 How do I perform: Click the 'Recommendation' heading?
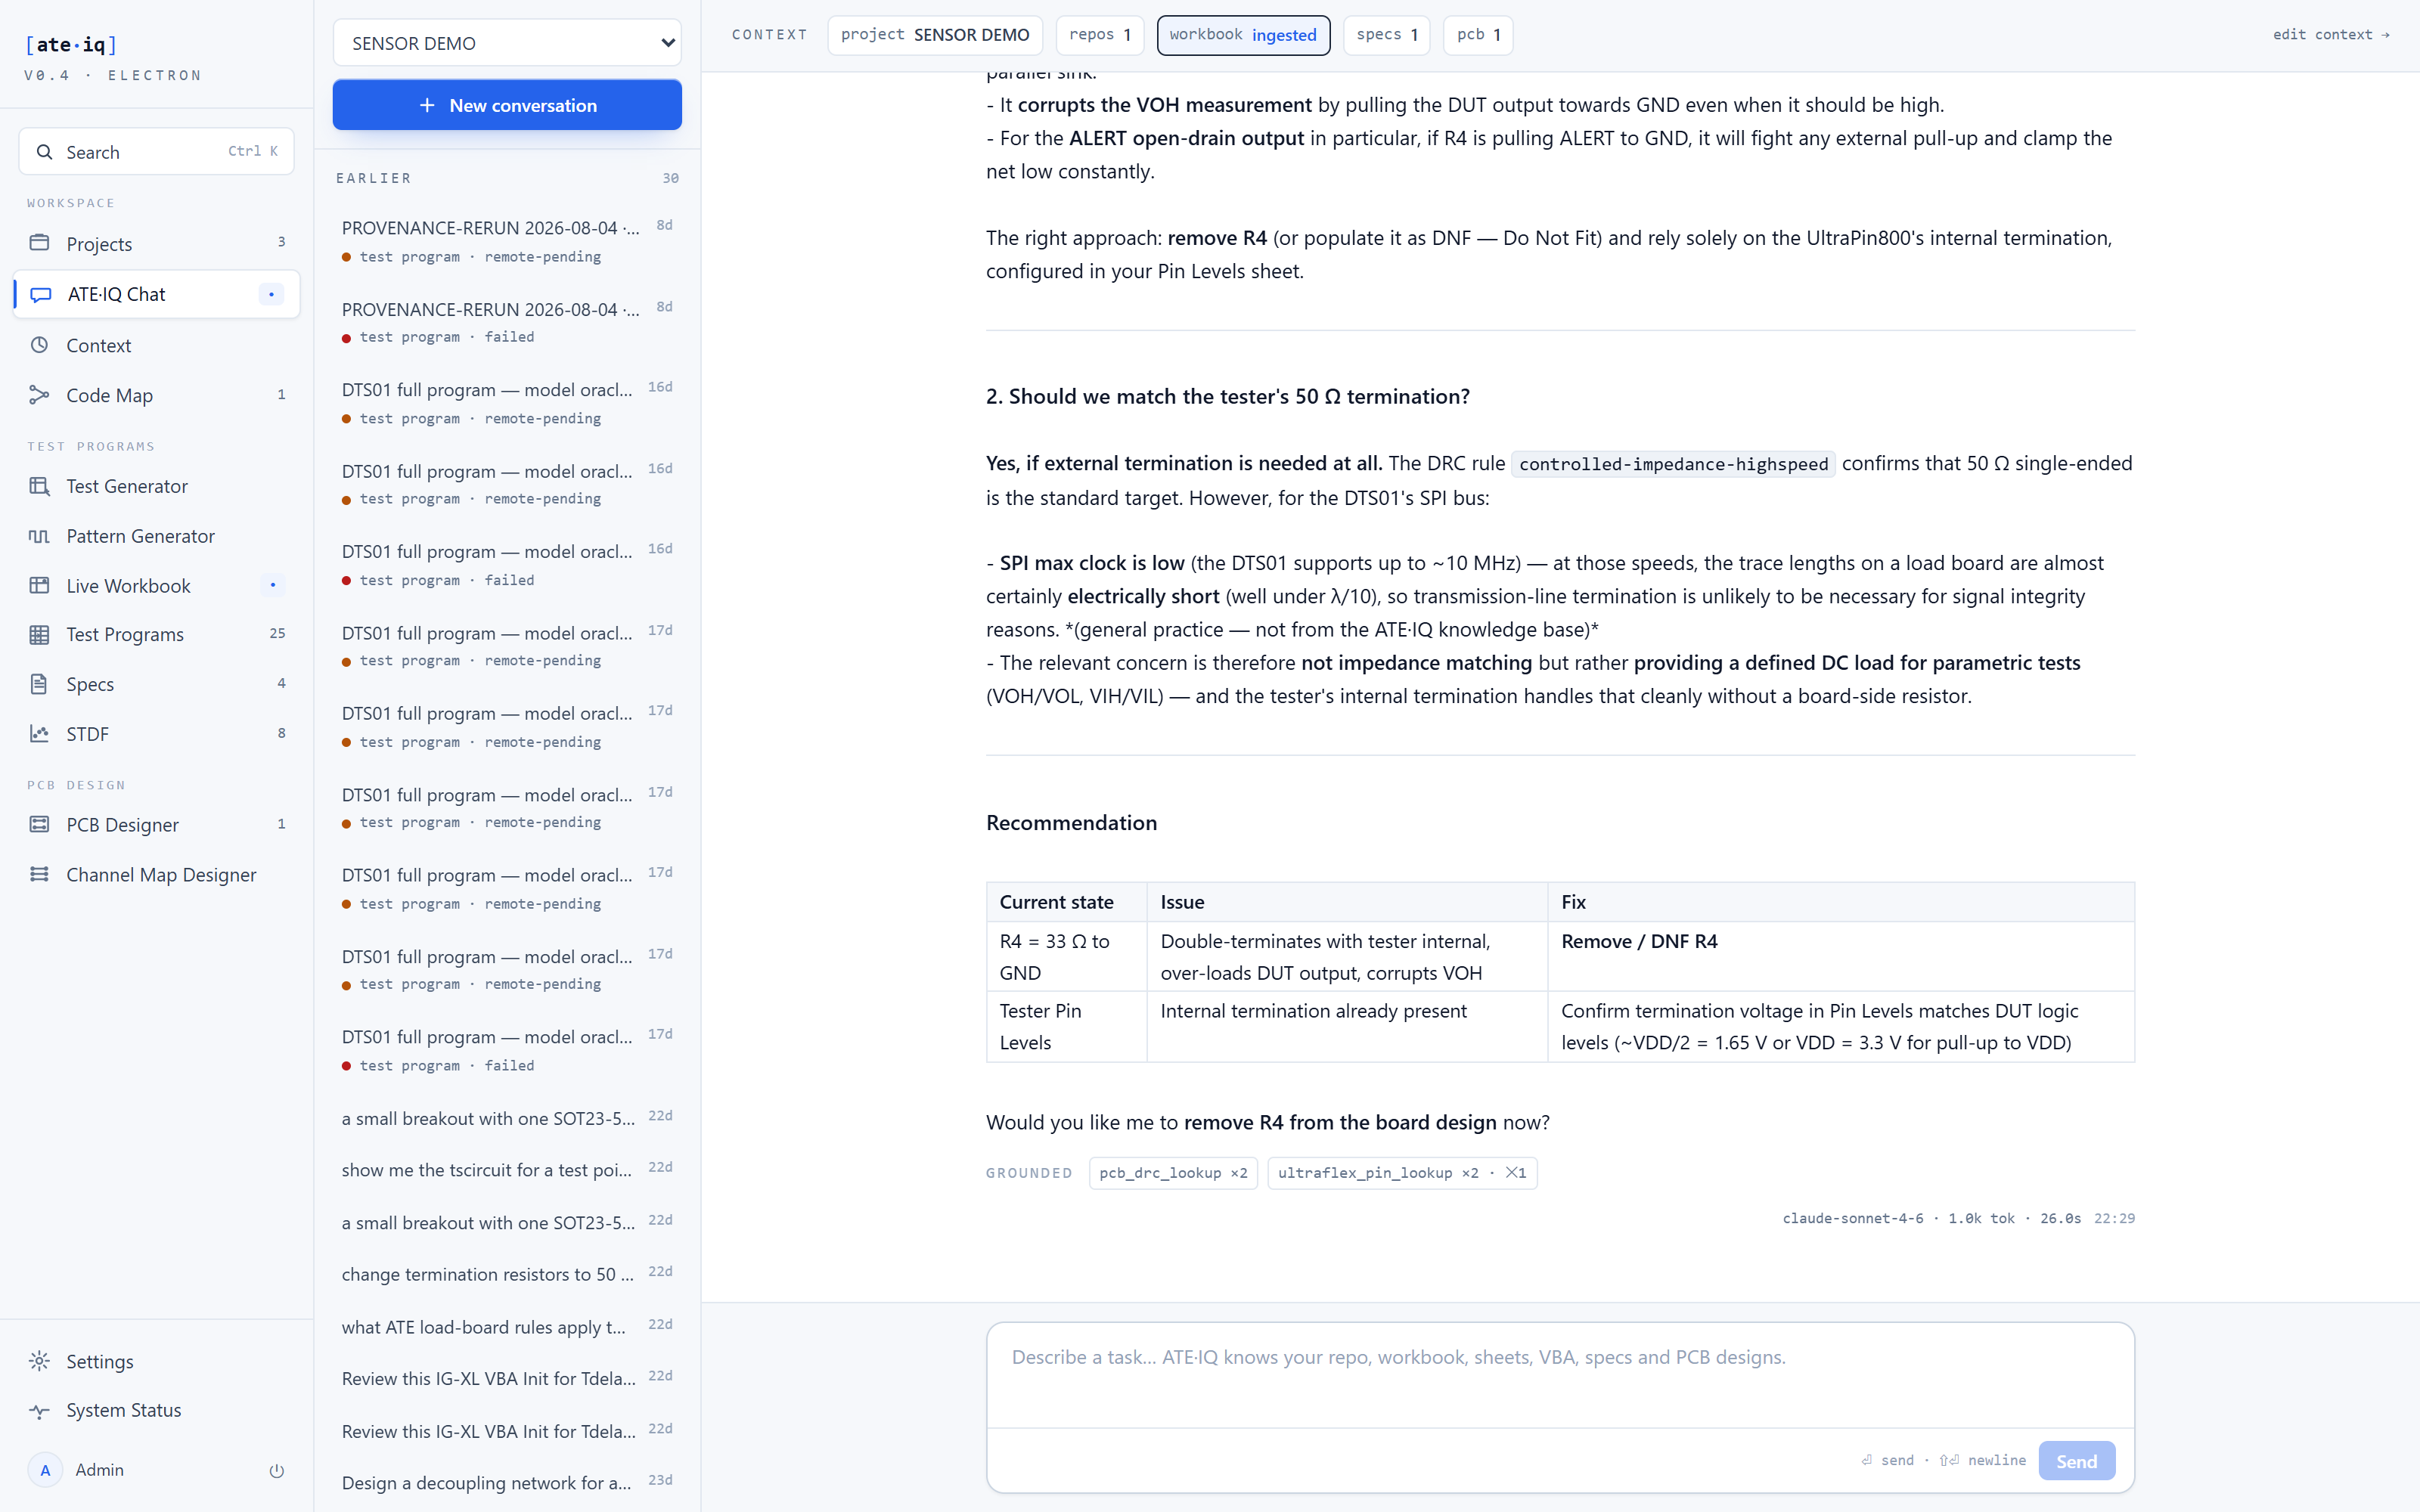point(1071,822)
